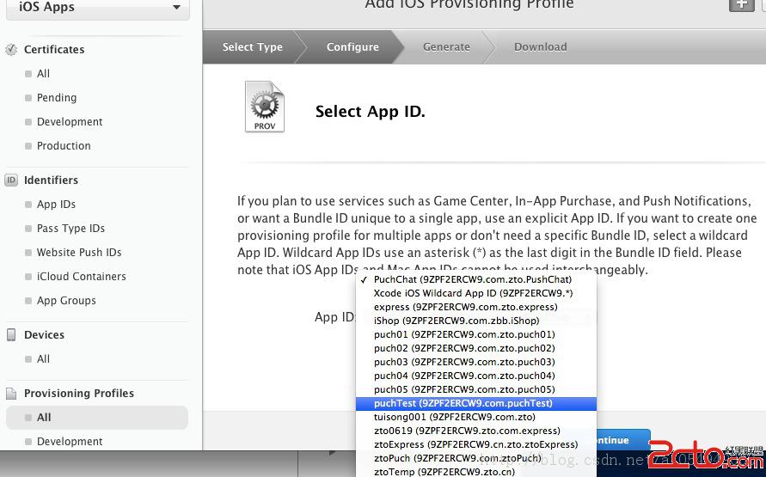Click the Configure step tab
This screenshot has height=477, width=766.
(352, 47)
